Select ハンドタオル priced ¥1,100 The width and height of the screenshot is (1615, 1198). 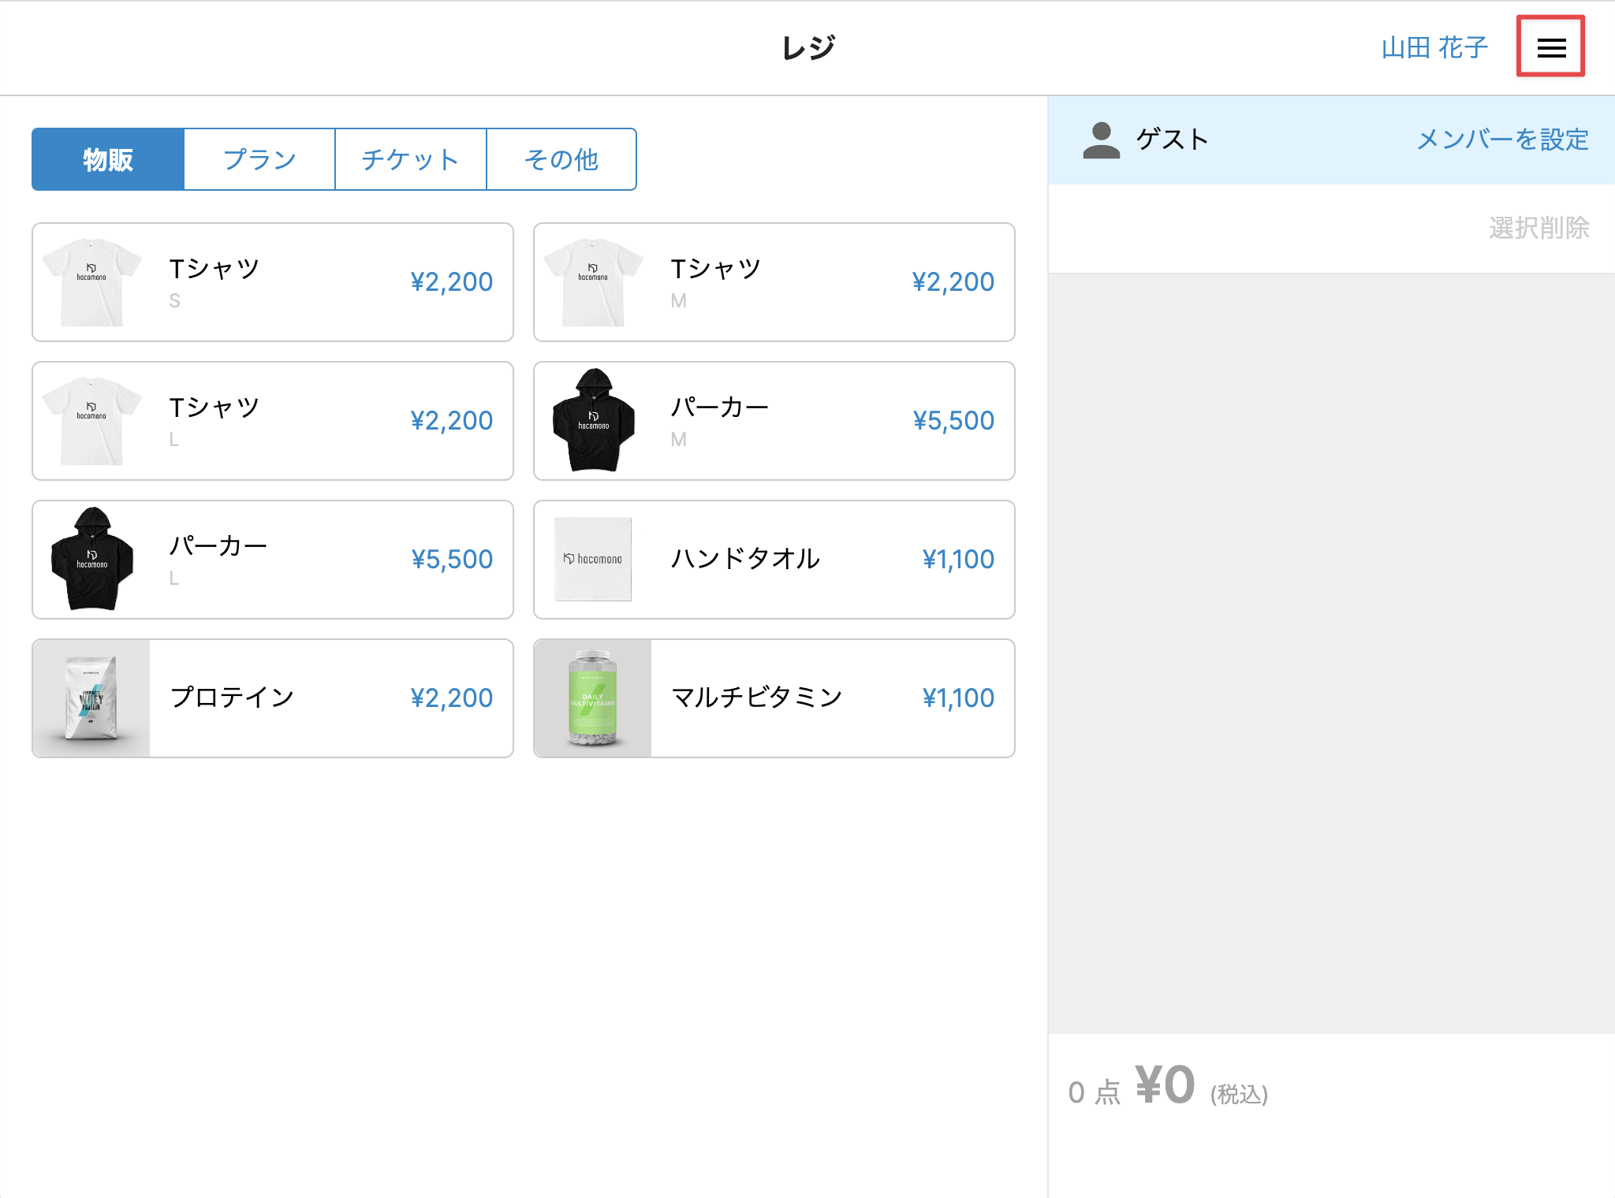click(774, 560)
